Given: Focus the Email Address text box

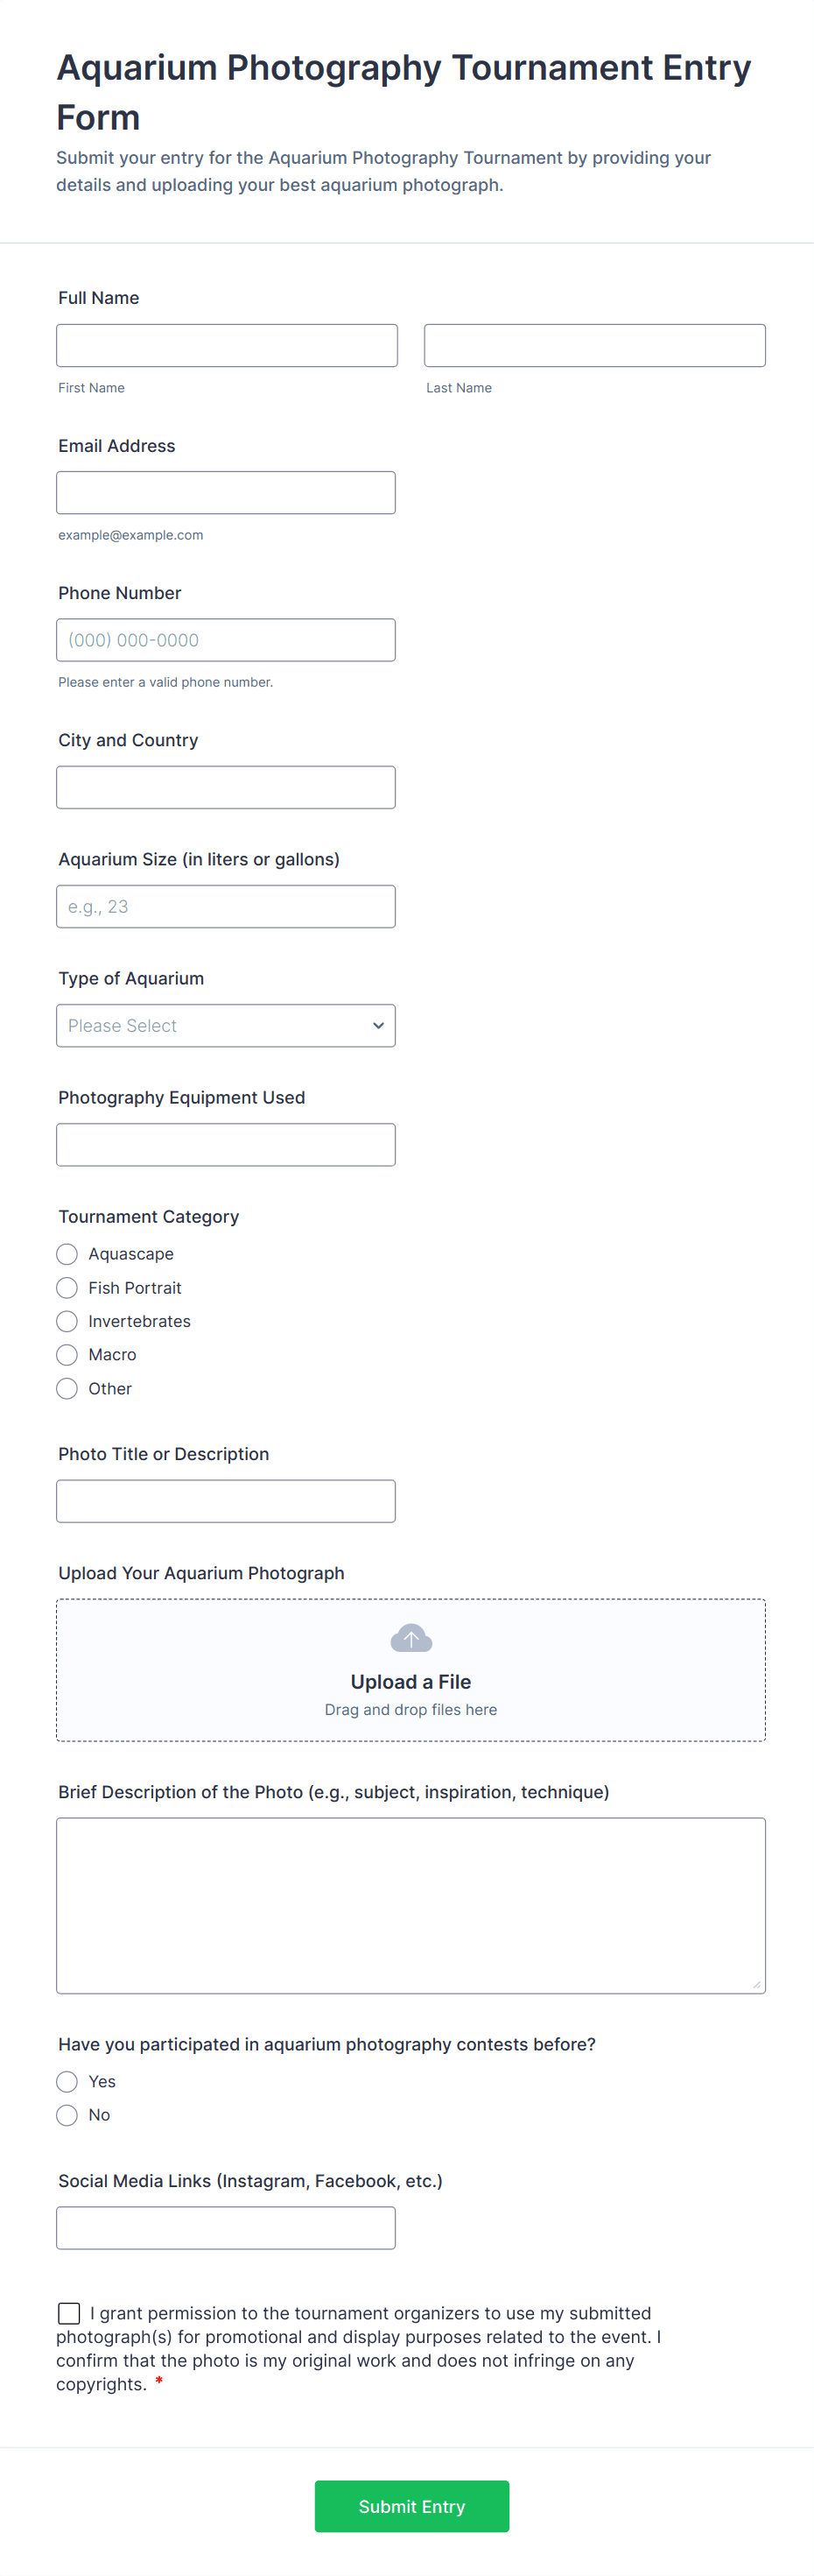Looking at the screenshot, I should pos(226,493).
